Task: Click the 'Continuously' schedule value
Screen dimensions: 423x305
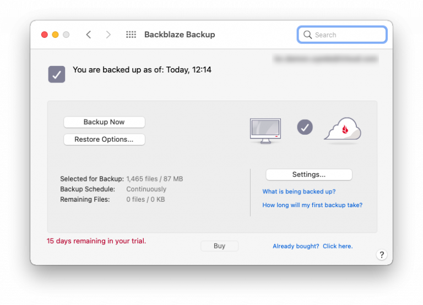Action: (x=146, y=189)
